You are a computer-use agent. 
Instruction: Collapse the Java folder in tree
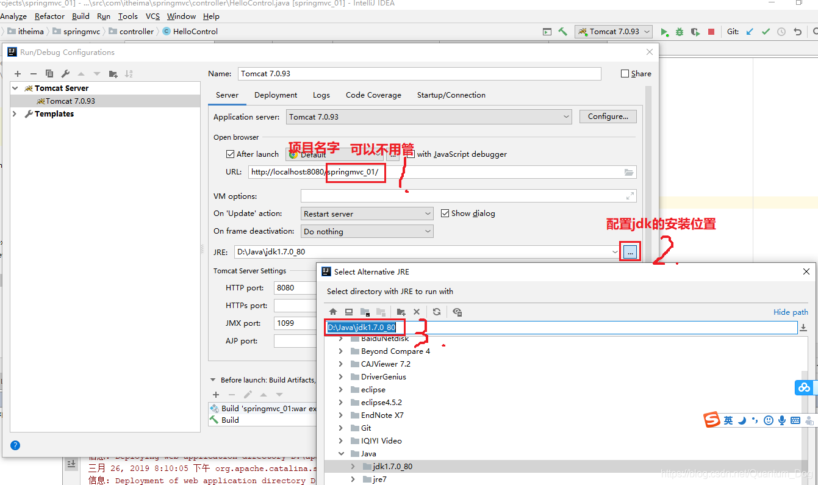pos(341,453)
